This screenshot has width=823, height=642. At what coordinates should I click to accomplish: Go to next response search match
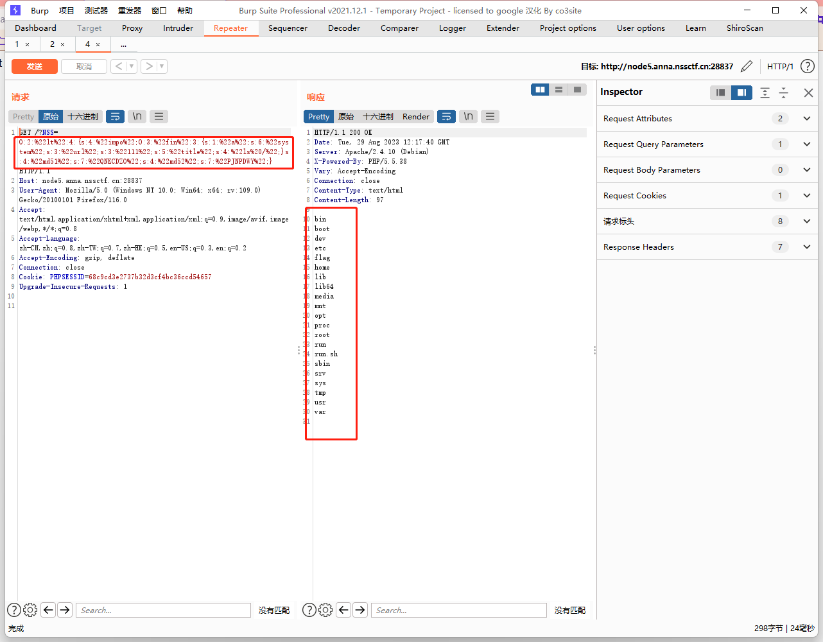[x=360, y=610]
